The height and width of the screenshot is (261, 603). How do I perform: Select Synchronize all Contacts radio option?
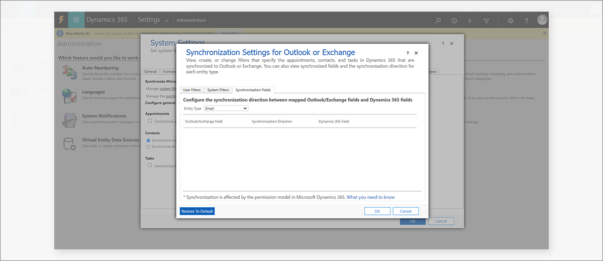pos(148,147)
